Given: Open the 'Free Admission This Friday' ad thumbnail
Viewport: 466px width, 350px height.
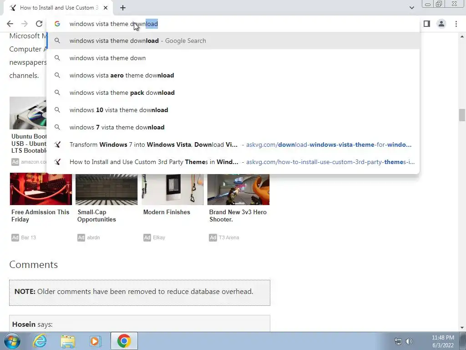Looking at the screenshot, I should tap(41, 189).
